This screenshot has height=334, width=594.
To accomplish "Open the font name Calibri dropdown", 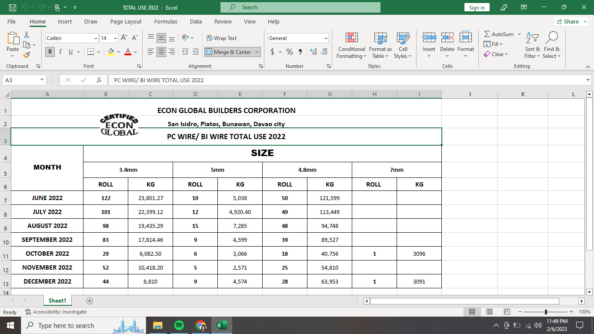I will 96,38.
